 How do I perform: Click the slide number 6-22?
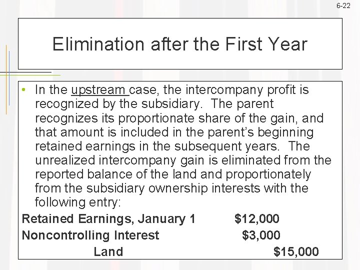tap(343, 5)
